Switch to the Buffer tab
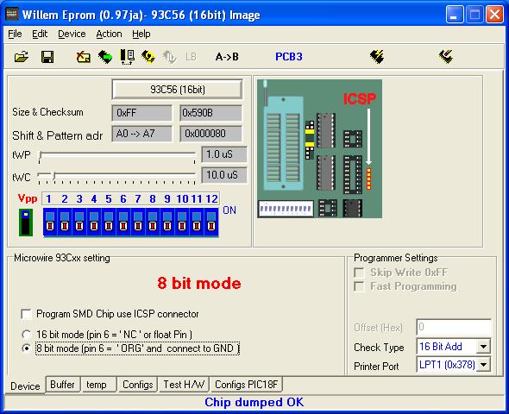509x414 pixels. pyautogui.click(x=62, y=385)
